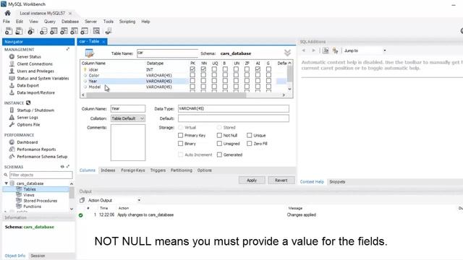Switch to the Triggers tab
This screenshot has width=463, height=260.
(x=158, y=170)
